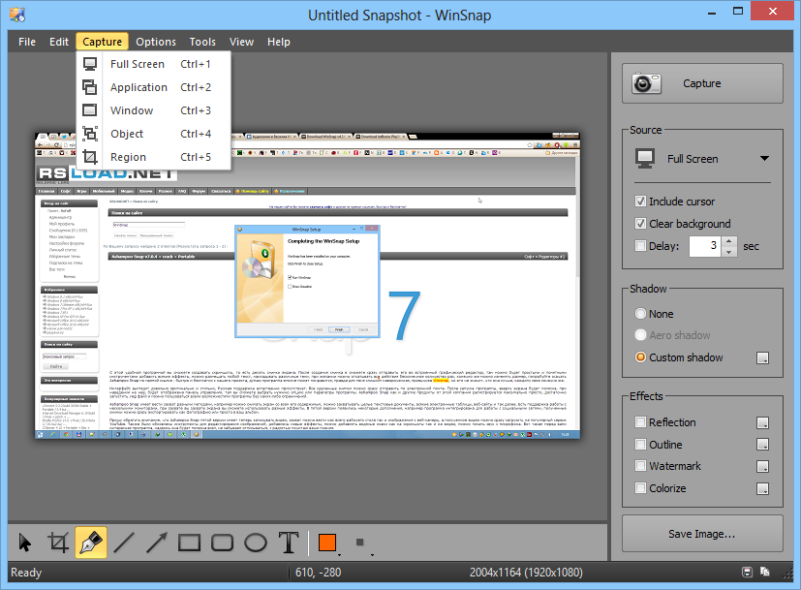The width and height of the screenshot is (801, 590).
Task: Decrease the delay seconds spinner
Action: coord(729,251)
